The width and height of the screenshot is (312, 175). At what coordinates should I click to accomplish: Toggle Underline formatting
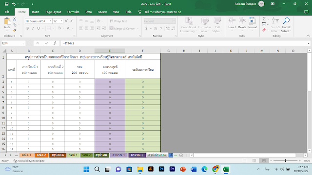tap(39, 28)
